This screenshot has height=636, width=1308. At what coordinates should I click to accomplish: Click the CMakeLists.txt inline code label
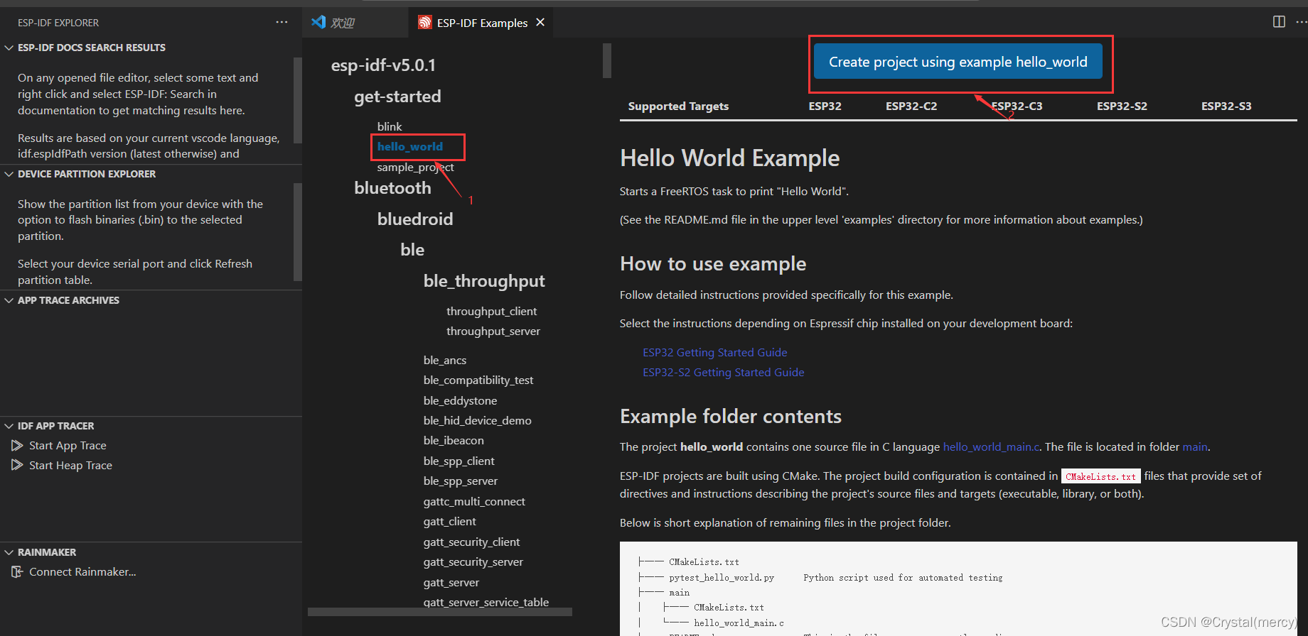click(1100, 476)
